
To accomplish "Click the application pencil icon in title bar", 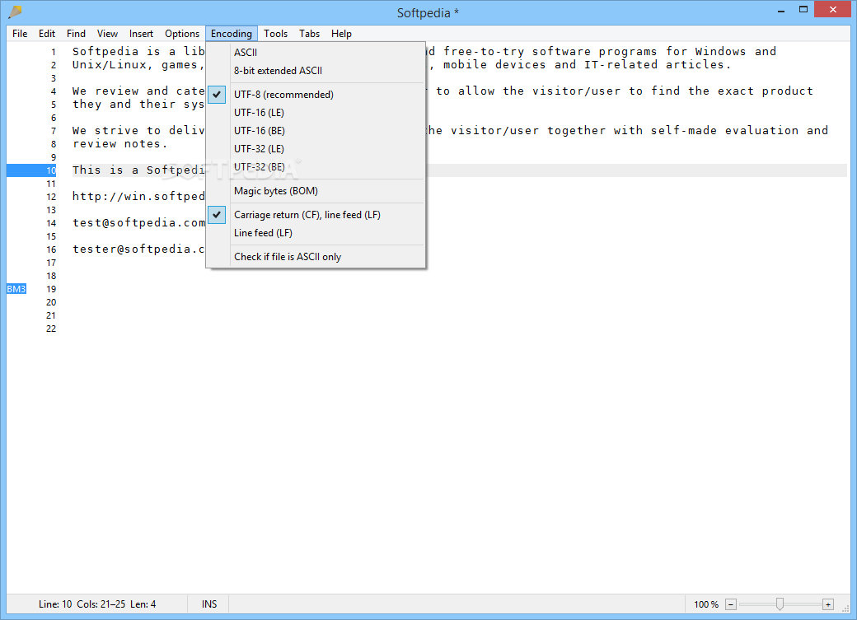I will (x=16, y=12).
